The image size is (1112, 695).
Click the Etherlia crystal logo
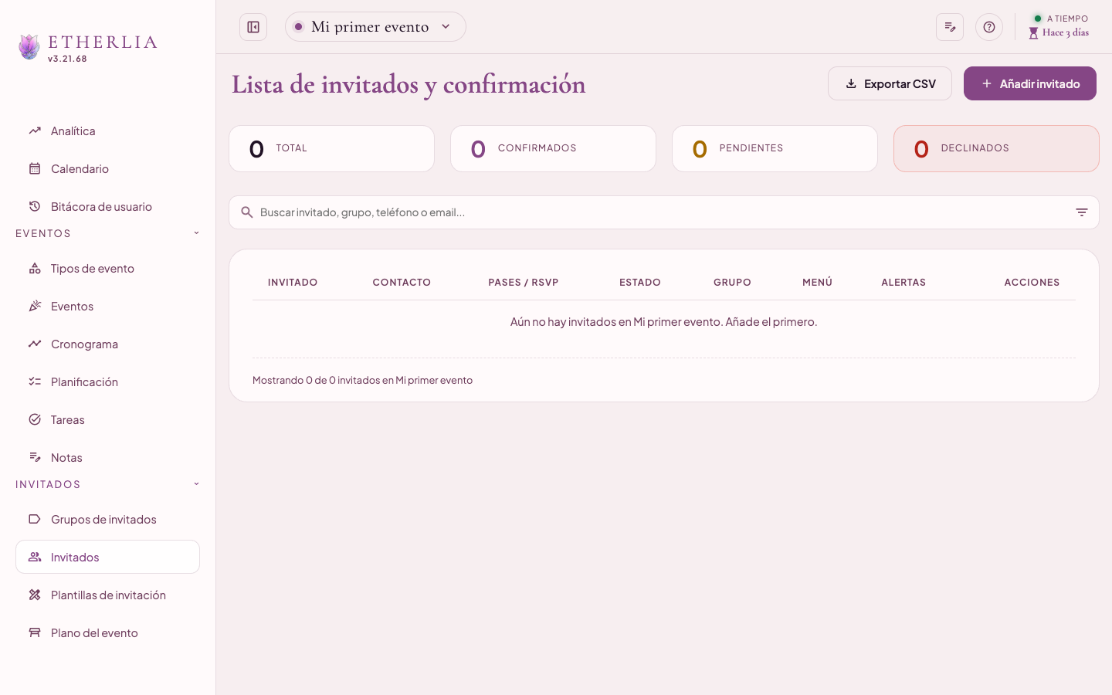[x=29, y=47]
